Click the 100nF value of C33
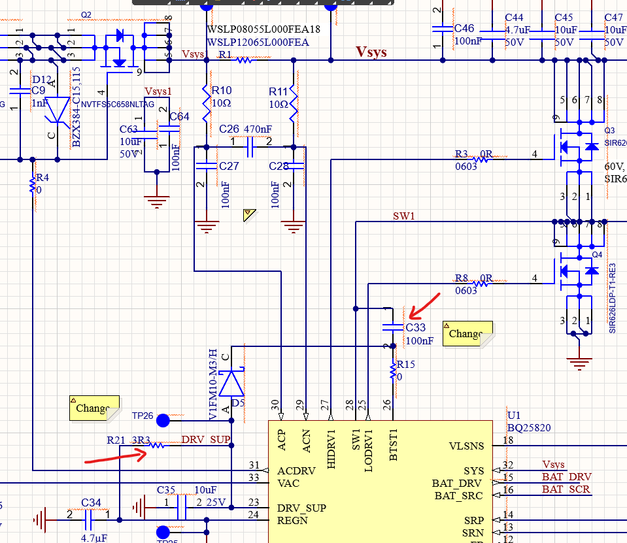The image size is (627, 543). point(420,341)
